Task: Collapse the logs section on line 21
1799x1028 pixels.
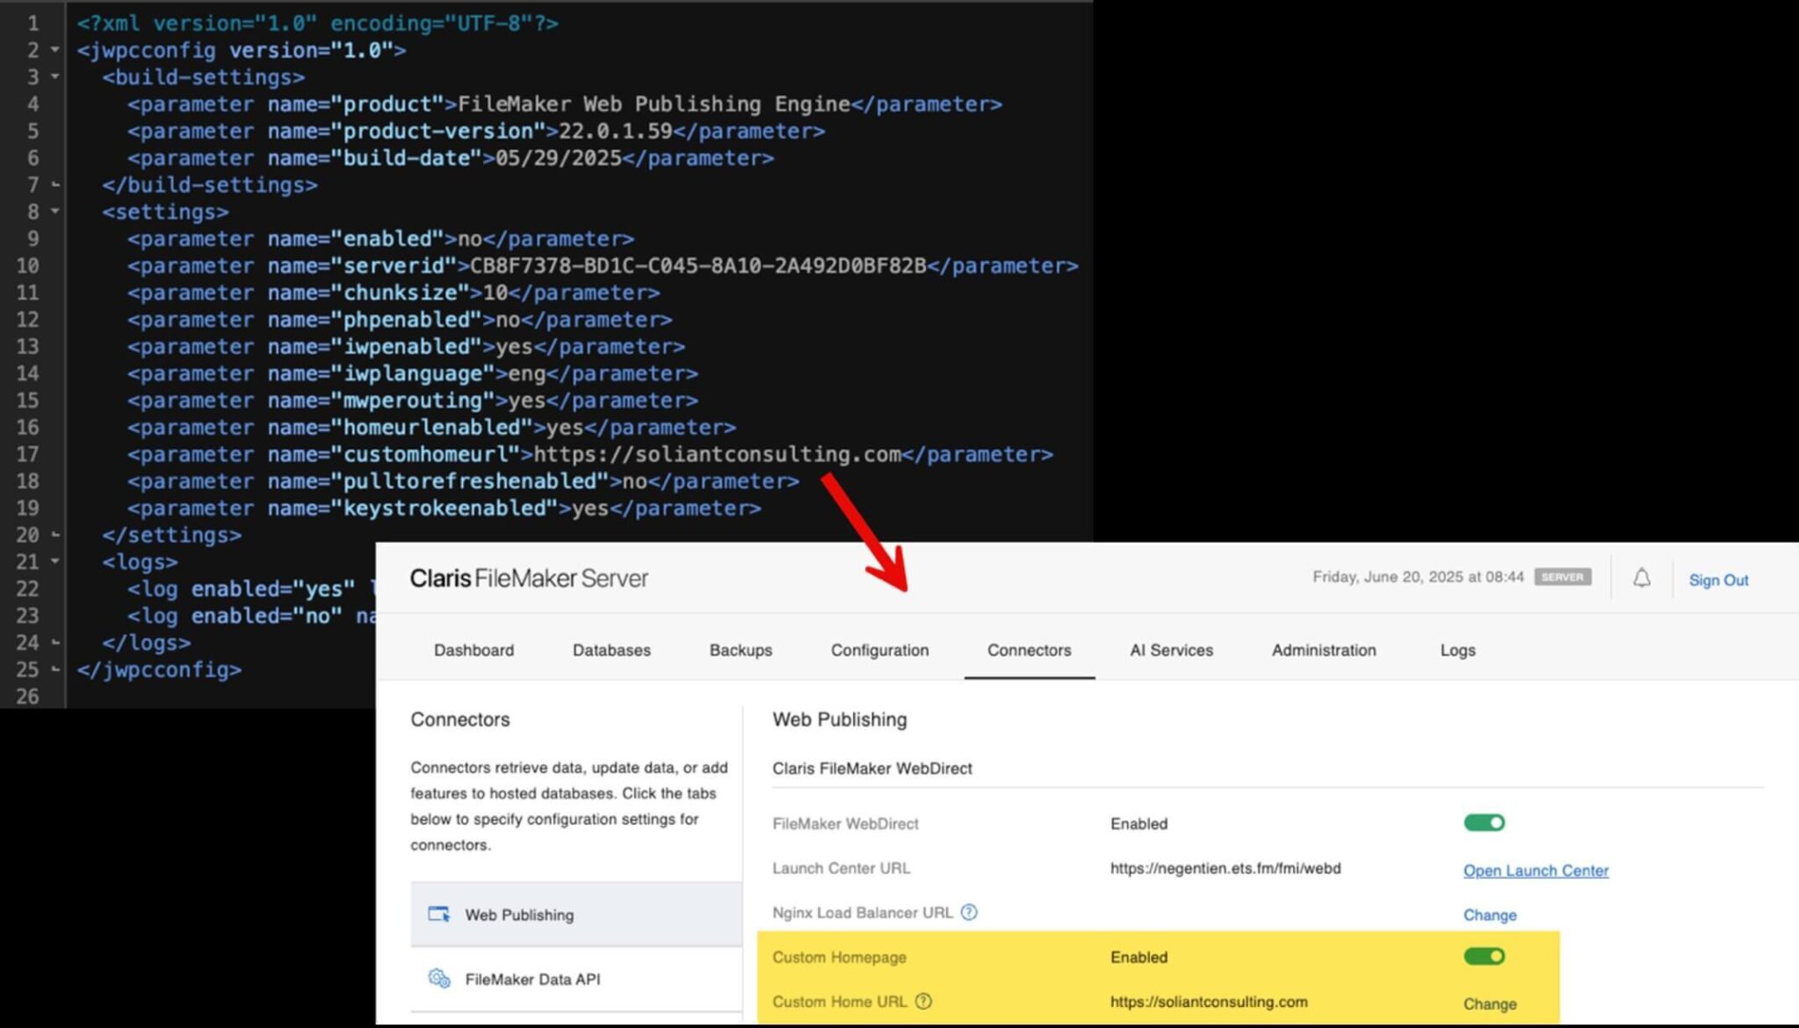Action: pos(55,561)
